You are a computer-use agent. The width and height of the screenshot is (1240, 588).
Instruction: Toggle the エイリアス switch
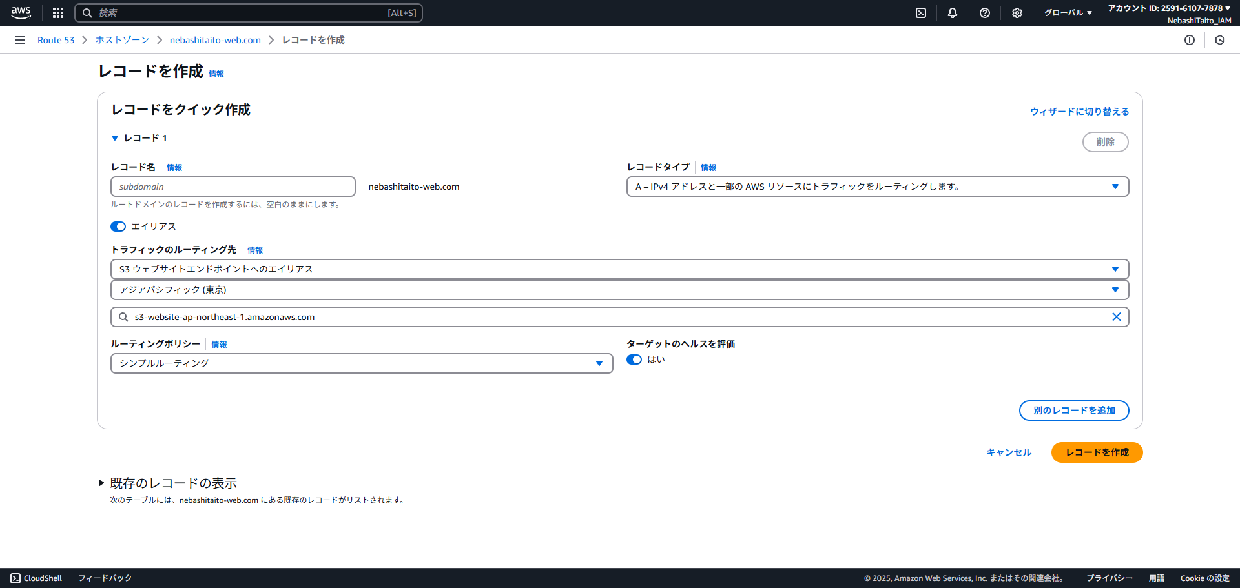point(118,227)
